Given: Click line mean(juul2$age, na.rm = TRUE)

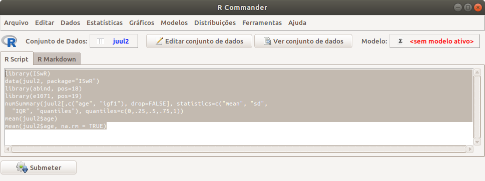Looking at the screenshot, I should pyautogui.click(x=56, y=125).
